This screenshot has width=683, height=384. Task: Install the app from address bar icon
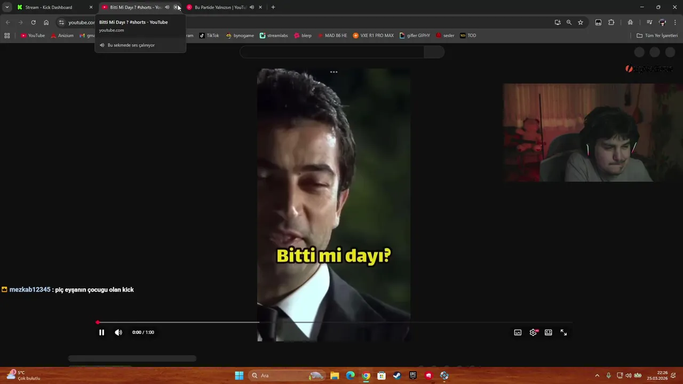point(558,22)
